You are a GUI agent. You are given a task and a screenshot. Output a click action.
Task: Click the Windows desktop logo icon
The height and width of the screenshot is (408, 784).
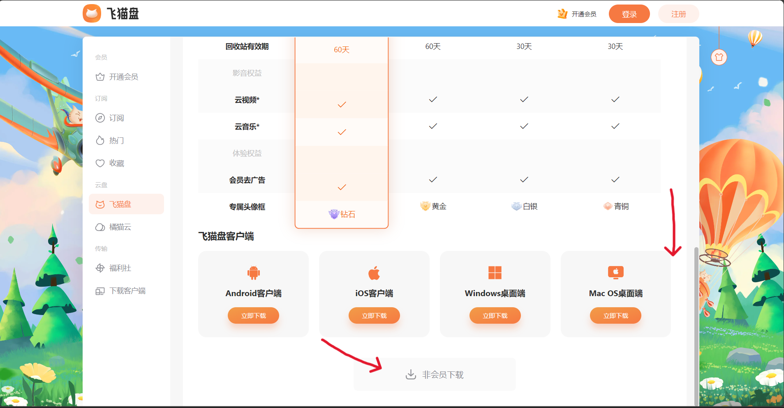pyautogui.click(x=495, y=273)
